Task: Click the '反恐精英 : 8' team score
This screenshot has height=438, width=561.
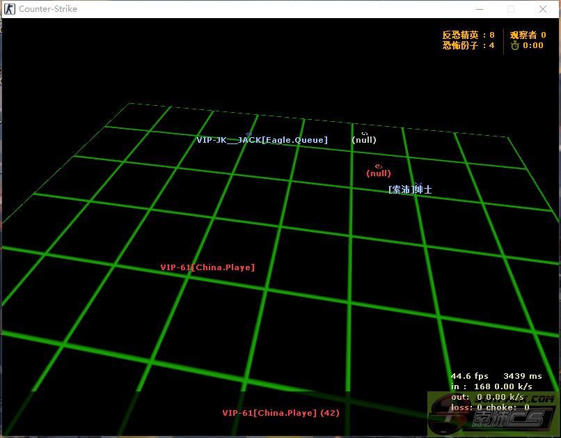Action: tap(468, 35)
